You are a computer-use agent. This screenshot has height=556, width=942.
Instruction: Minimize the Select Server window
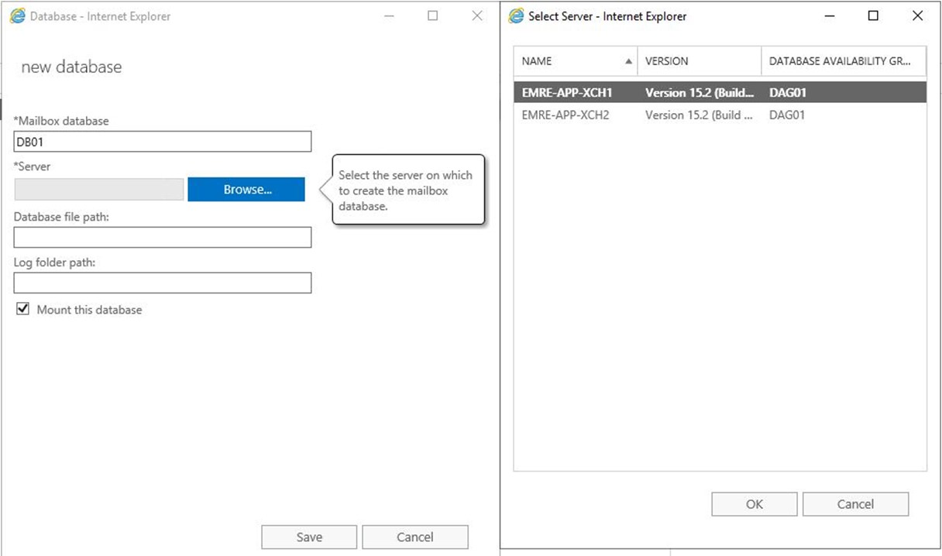point(830,16)
